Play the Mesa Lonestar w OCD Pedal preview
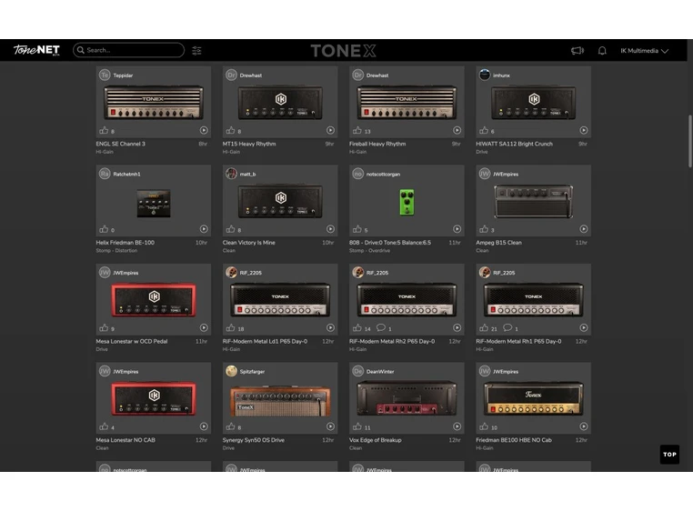 click(x=204, y=327)
